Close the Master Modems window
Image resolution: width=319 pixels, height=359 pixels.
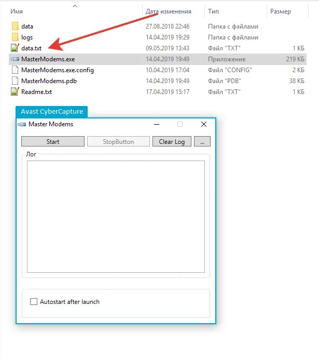[204, 124]
